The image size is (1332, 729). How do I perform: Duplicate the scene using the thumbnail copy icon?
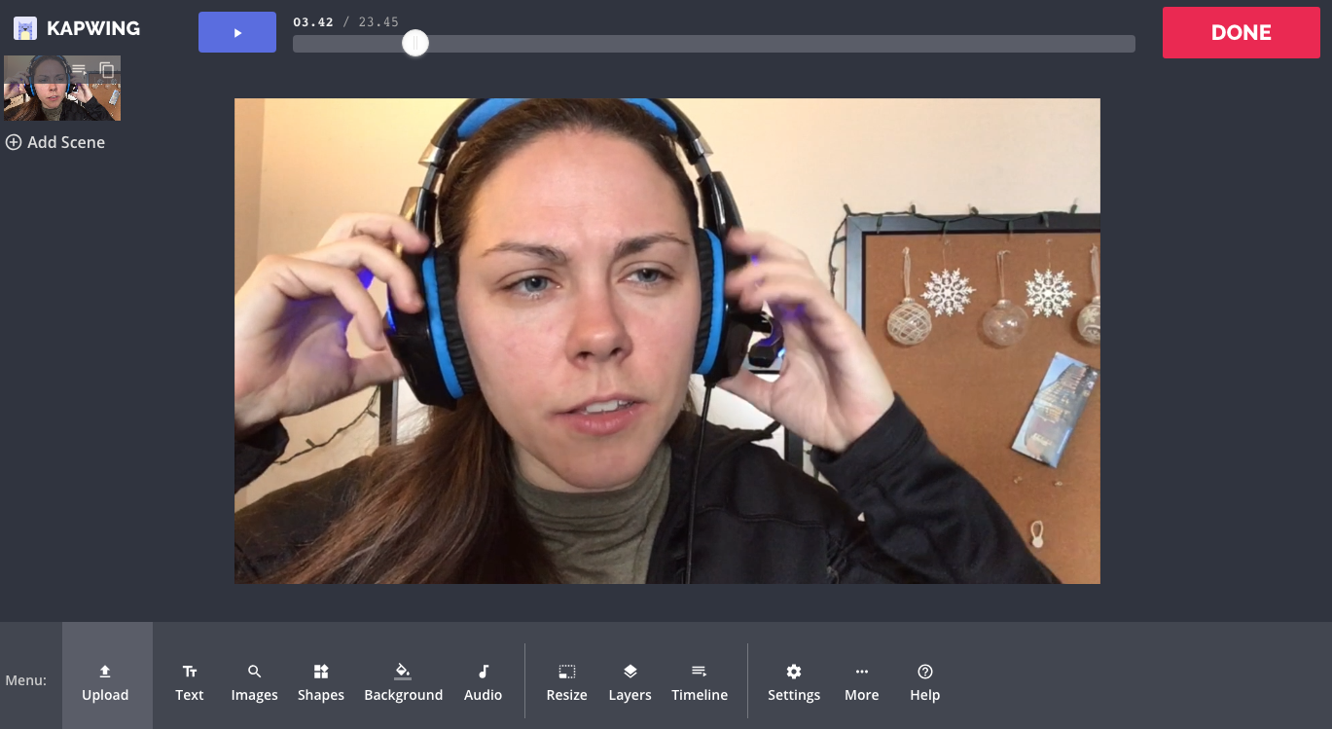point(107,70)
